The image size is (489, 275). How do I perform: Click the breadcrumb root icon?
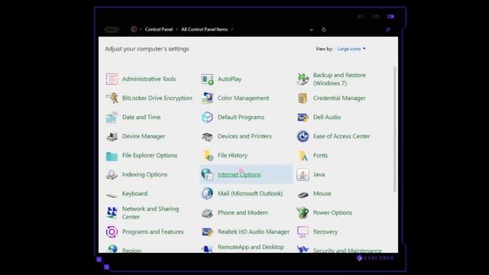tap(134, 29)
